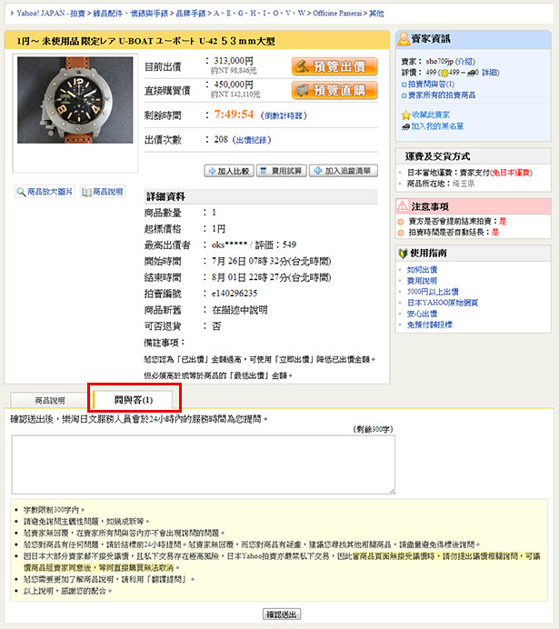Click the 收藏此賣家 star link
The width and height of the screenshot is (559, 629).
(425, 115)
